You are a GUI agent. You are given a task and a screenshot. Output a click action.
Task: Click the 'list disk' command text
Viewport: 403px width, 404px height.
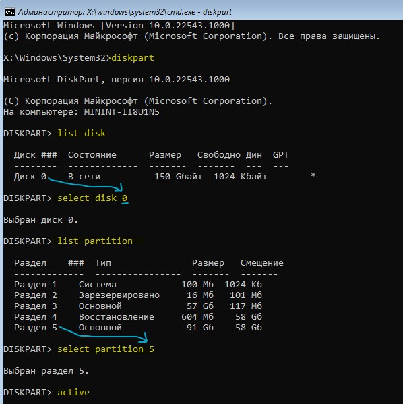click(82, 134)
